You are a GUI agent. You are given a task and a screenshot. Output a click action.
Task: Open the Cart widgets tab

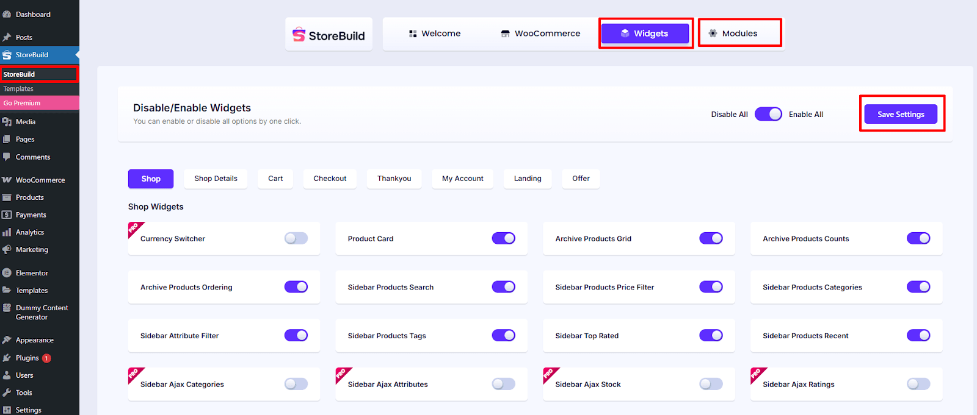275,179
